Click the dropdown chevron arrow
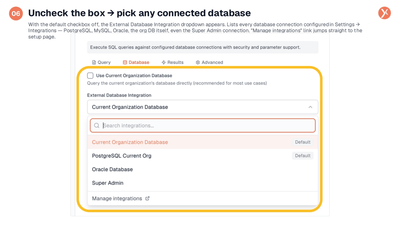This screenshot has height=225, width=400. tap(310, 107)
